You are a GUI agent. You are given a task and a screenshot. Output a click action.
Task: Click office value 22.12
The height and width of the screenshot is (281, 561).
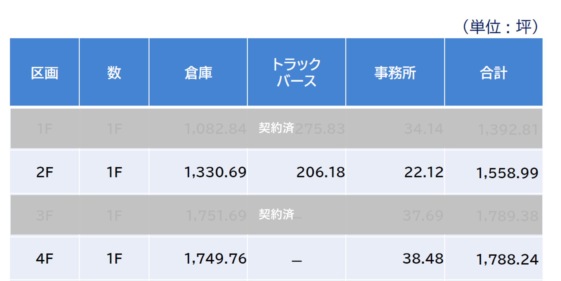click(424, 172)
